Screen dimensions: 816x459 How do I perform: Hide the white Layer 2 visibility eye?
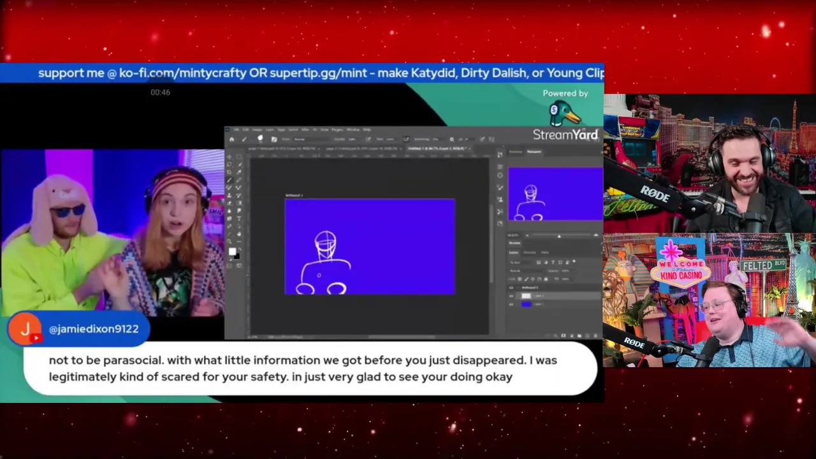(x=511, y=296)
